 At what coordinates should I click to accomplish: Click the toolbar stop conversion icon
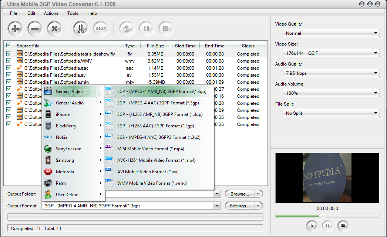click(166, 29)
